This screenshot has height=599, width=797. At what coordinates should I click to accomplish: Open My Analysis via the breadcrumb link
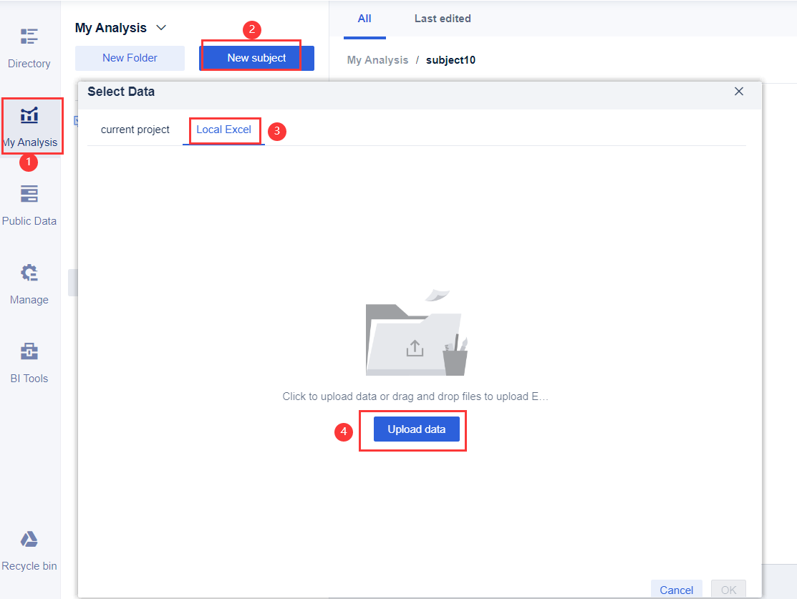[x=377, y=60]
